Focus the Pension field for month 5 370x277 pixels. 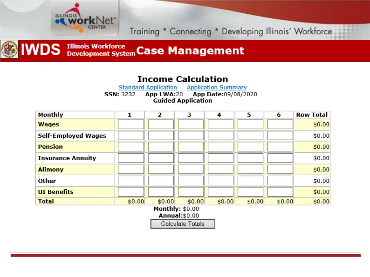point(250,147)
